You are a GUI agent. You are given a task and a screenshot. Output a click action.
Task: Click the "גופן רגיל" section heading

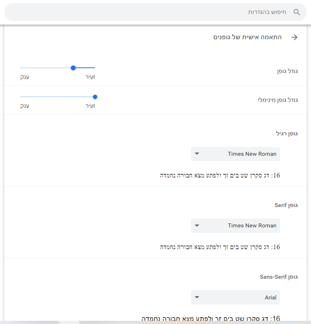(x=287, y=134)
